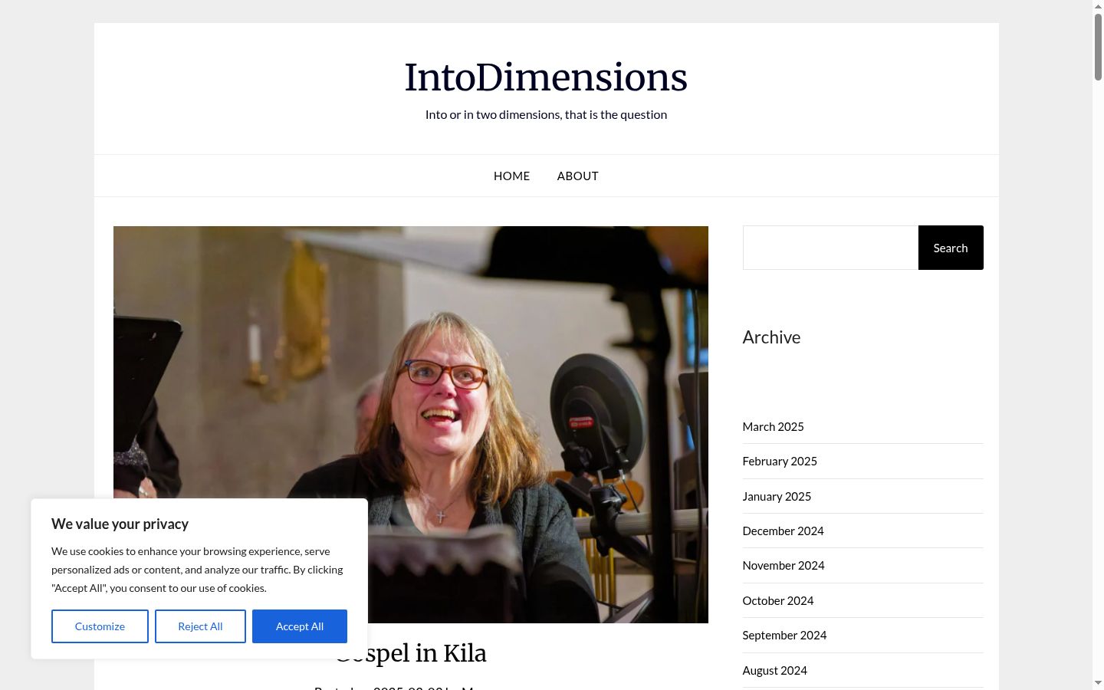Screen dimensions: 1104x690
Task: Click the Customize cookie button
Action: click(x=100, y=626)
